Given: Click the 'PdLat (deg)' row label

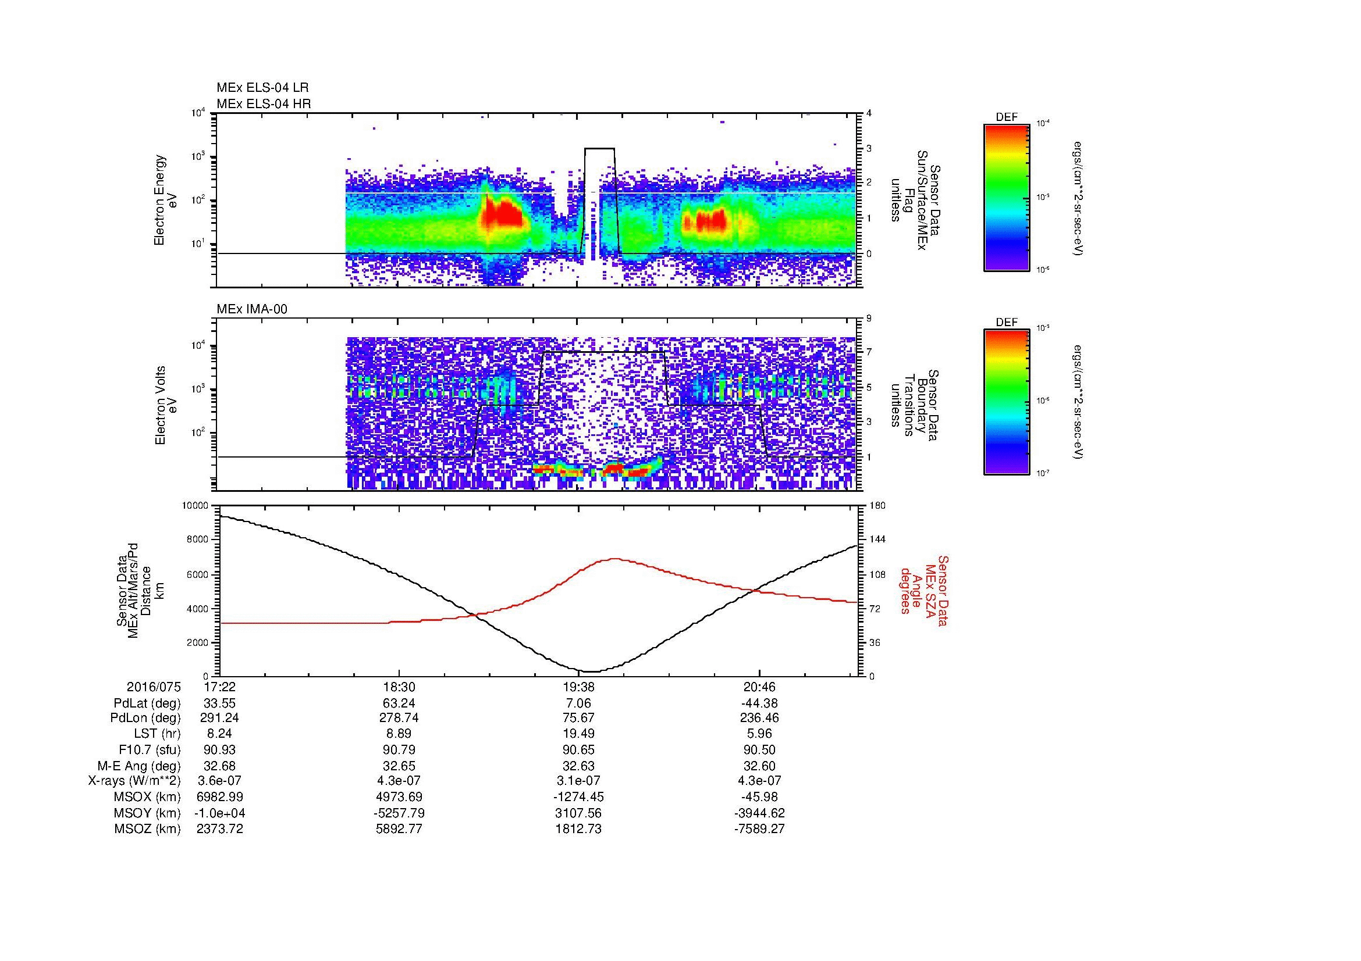Looking at the screenshot, I should pyautogui.click(x=147, y=703).
